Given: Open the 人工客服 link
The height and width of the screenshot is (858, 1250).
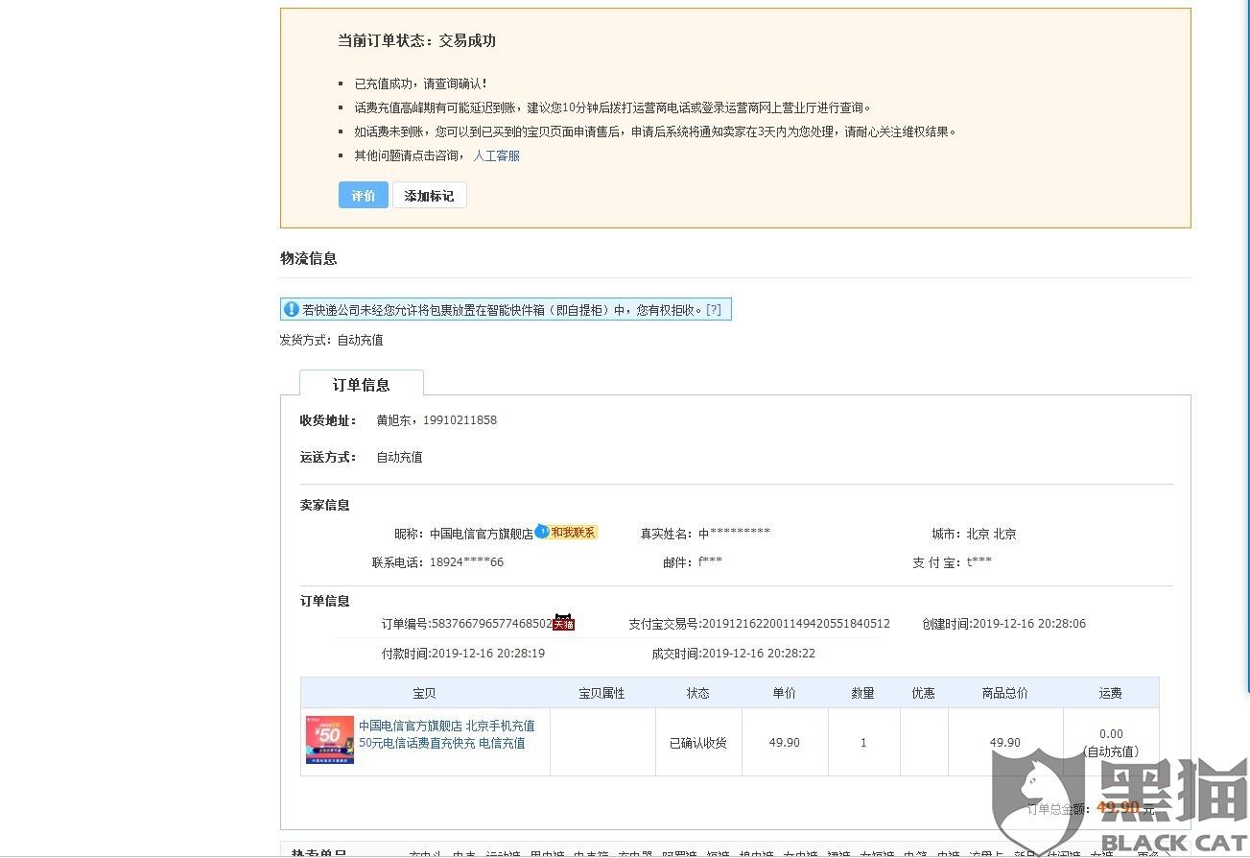Looking at the screenshot, I should pyautogui.click(x=496, y=155).
